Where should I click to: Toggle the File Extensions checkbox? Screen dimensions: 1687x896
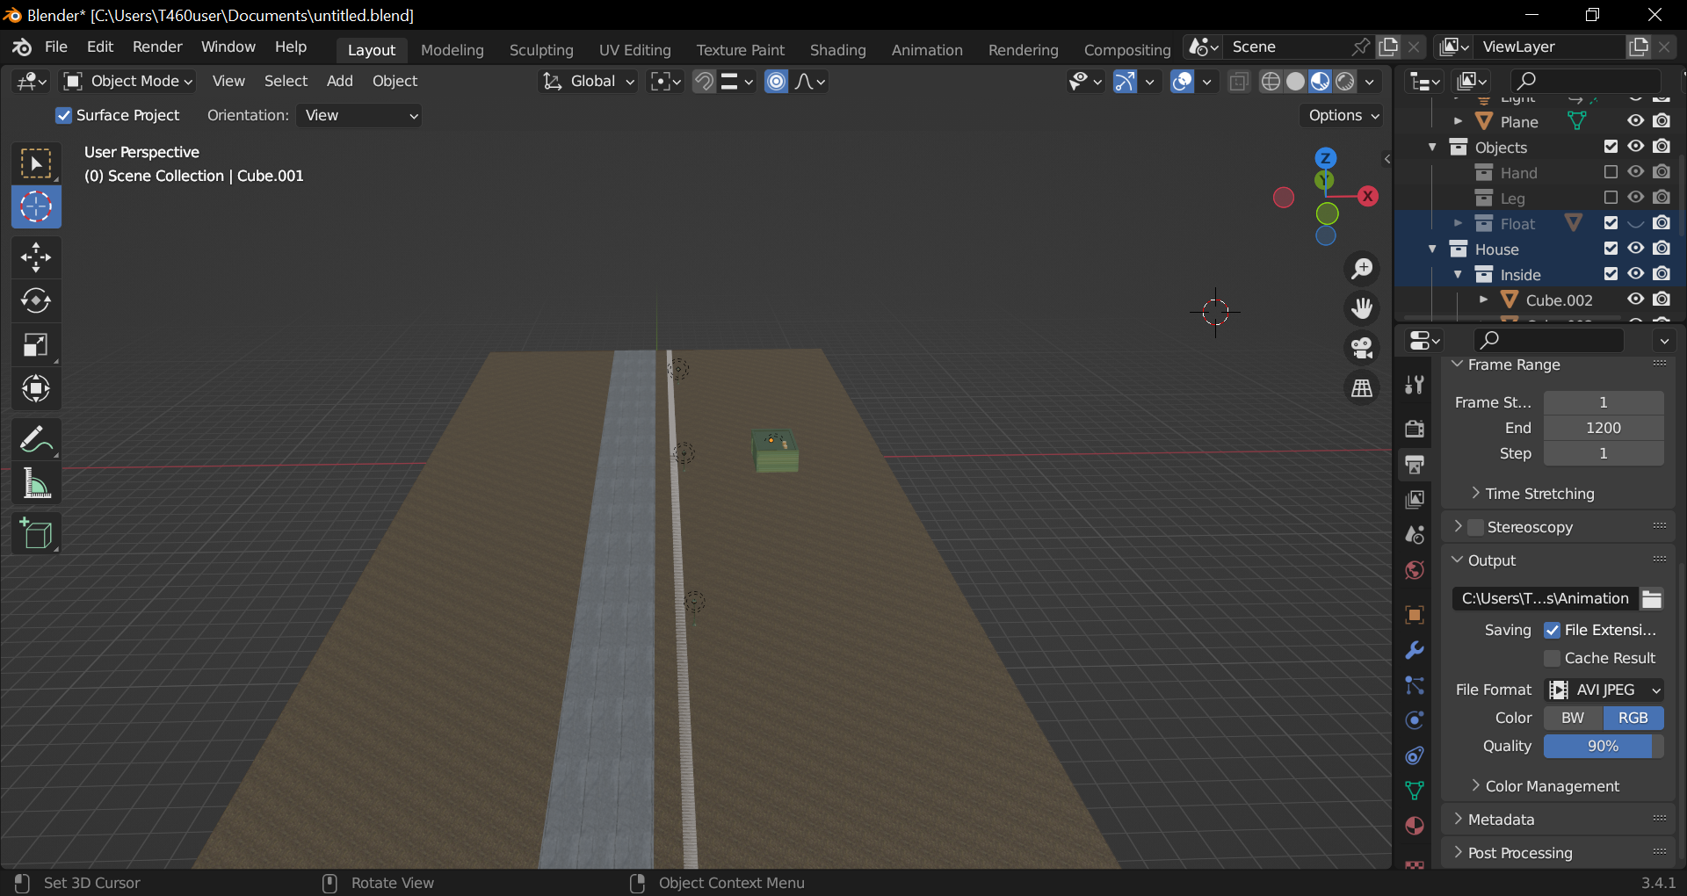coord(1552,630)
